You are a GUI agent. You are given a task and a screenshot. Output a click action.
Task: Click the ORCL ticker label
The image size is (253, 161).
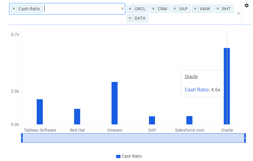(140, 9)
